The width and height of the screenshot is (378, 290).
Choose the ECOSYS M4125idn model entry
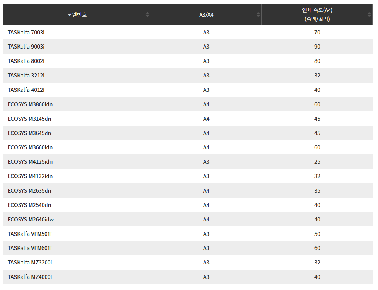(30, 162)
